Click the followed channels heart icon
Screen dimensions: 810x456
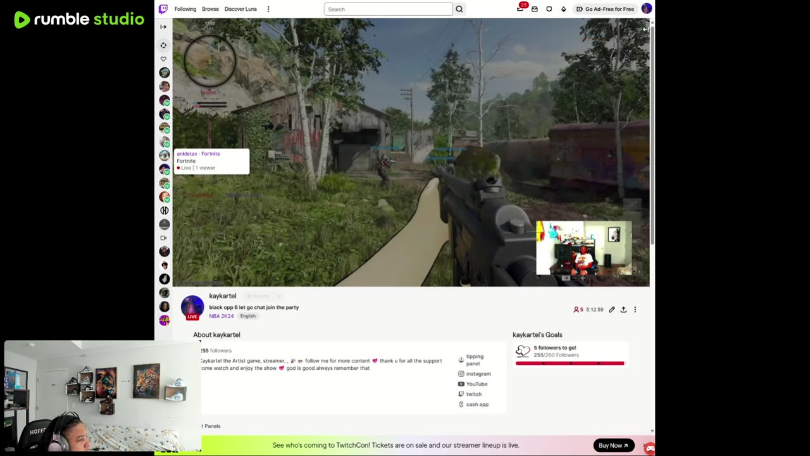tap(163, 59)
